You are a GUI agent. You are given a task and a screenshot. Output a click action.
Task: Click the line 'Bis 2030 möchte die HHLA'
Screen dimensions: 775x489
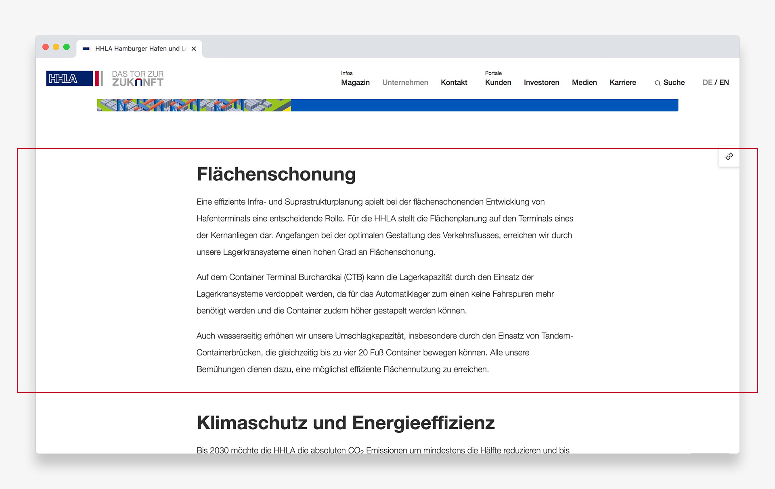click(x=383, y=449)
